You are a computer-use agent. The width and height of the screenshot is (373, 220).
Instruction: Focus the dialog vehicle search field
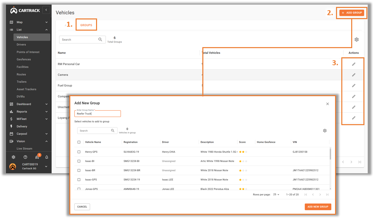click(x=97, y=130)
